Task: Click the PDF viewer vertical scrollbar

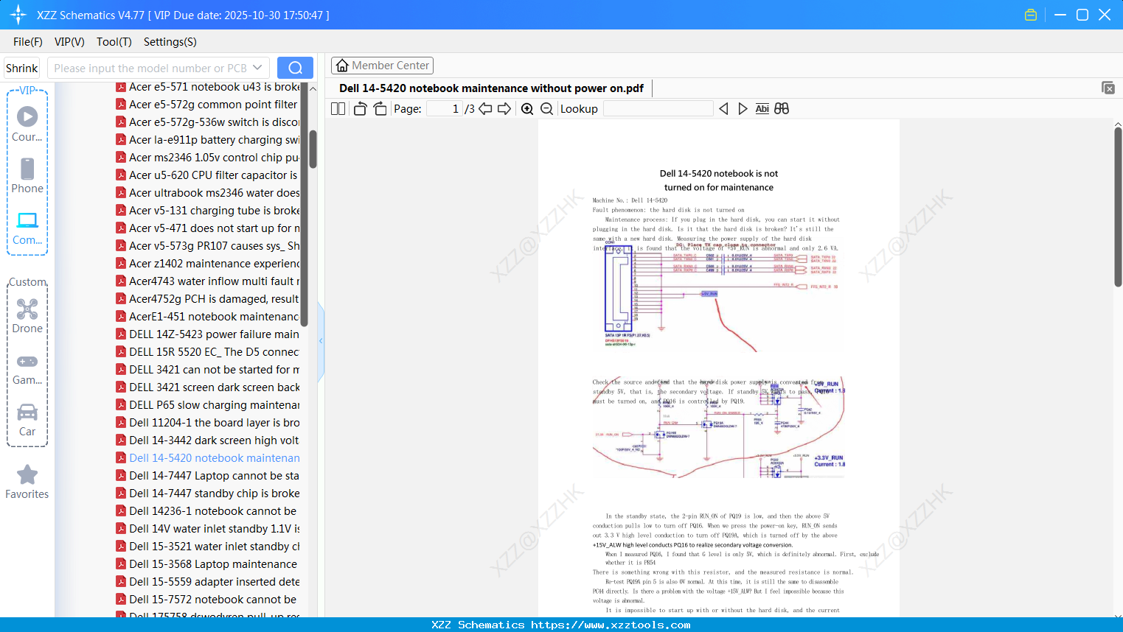Action: pyautogui.click(x=1118, y=207)
